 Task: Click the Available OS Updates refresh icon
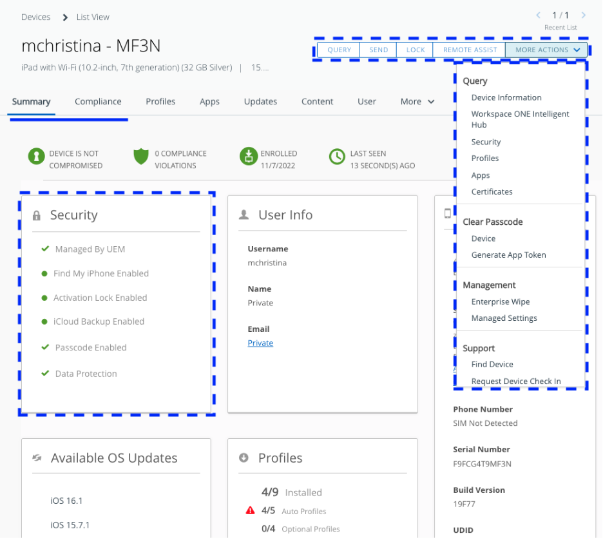pyautogui.click(x=37, y=457)
